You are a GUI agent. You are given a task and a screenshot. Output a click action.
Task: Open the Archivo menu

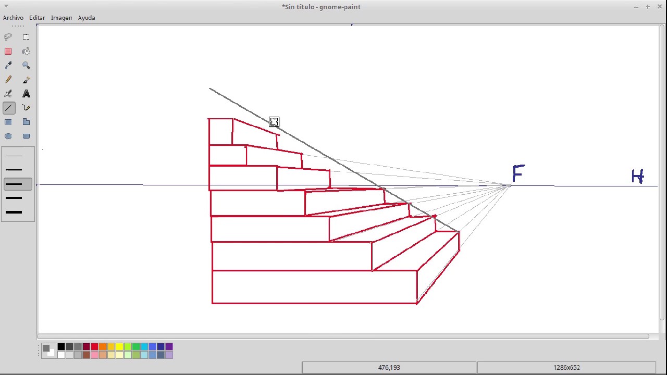pyautogui.click(x=13, y=18)
